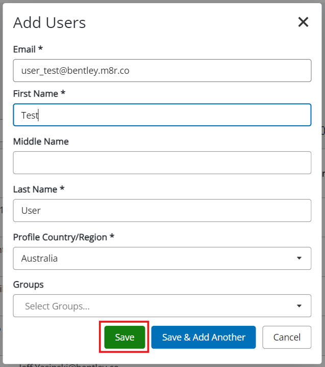This screenshot has width=325, height=367.
Task: Click the Email input field
Action: pos(162,71)
